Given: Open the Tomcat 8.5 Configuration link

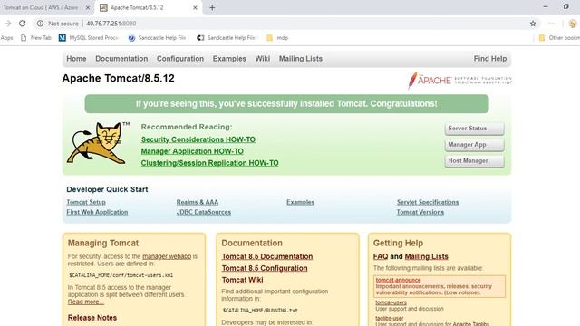Looking at the screenshot, I should coord(265,268).
